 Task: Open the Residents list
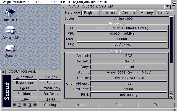point(25,94)
